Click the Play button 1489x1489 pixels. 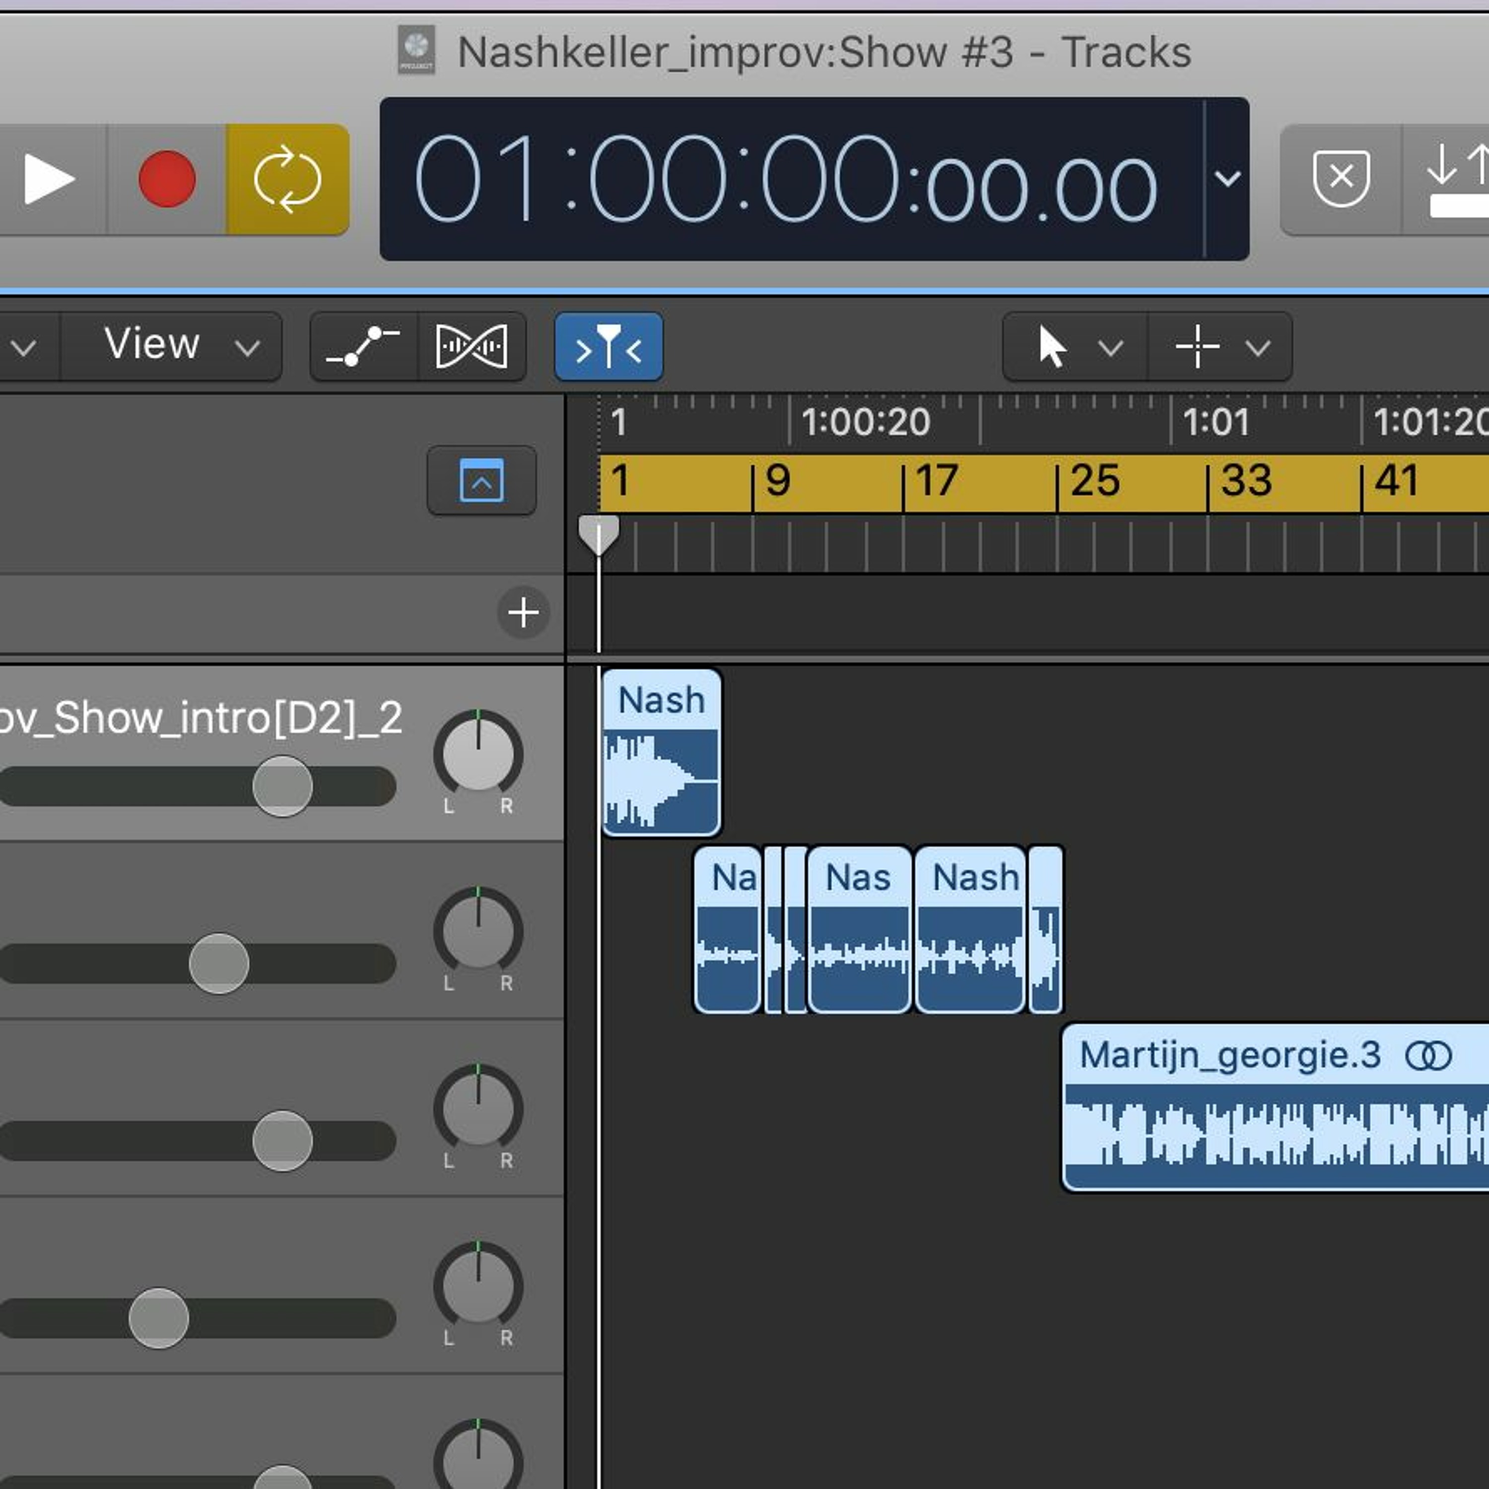pyautogui.click(x=49, y=179)
